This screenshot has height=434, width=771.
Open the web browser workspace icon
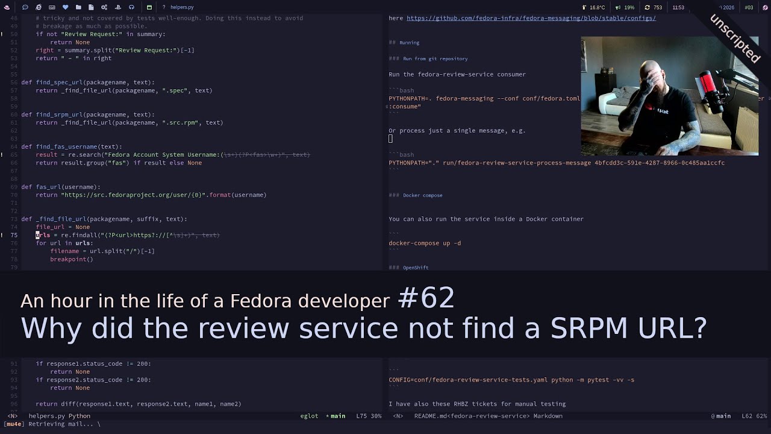39,7
